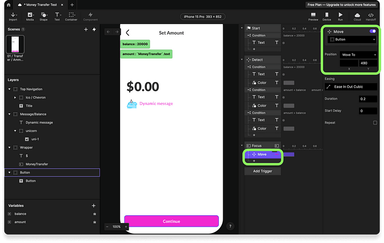This screenshot has width=384, height=243.
Task: Click the Component lightning icon
Action: (90, 15)
